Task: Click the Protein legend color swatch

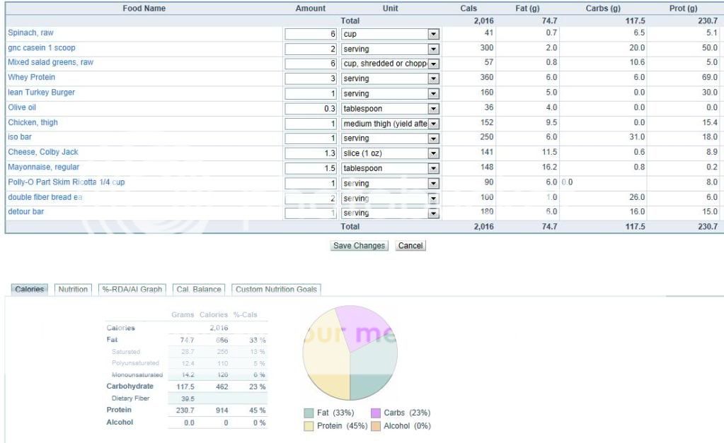Action: [x=309, y=426]
